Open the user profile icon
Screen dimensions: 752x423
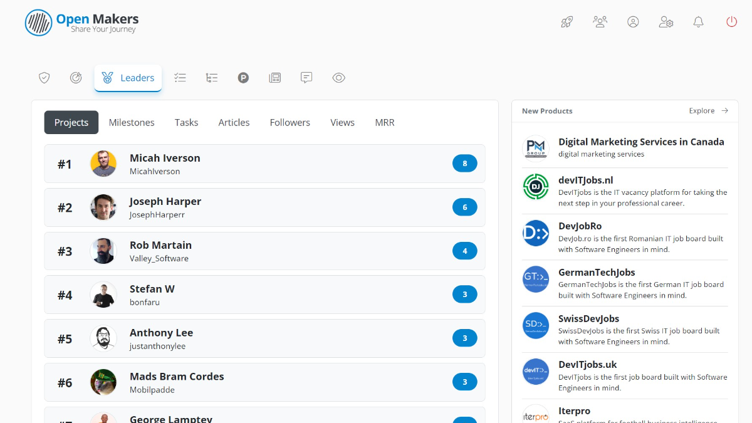coord(633,22)
